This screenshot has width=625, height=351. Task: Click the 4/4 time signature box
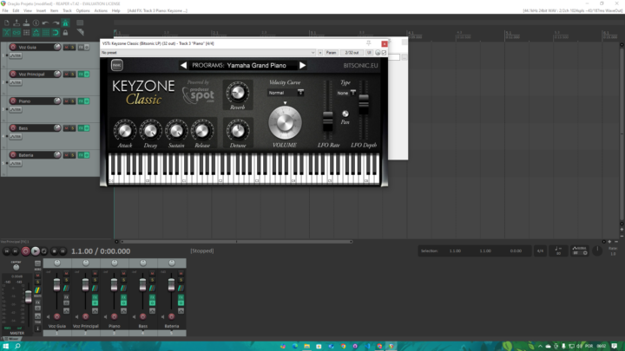point(540,251)
